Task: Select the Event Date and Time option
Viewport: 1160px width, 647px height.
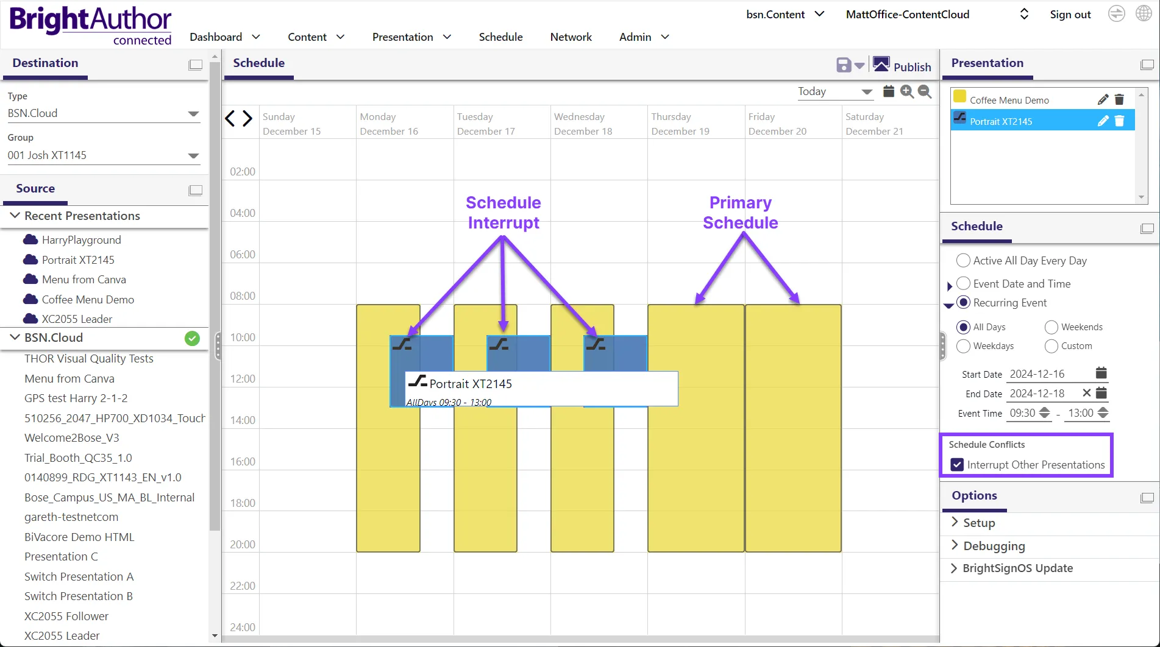Action: tap(963, 283)
